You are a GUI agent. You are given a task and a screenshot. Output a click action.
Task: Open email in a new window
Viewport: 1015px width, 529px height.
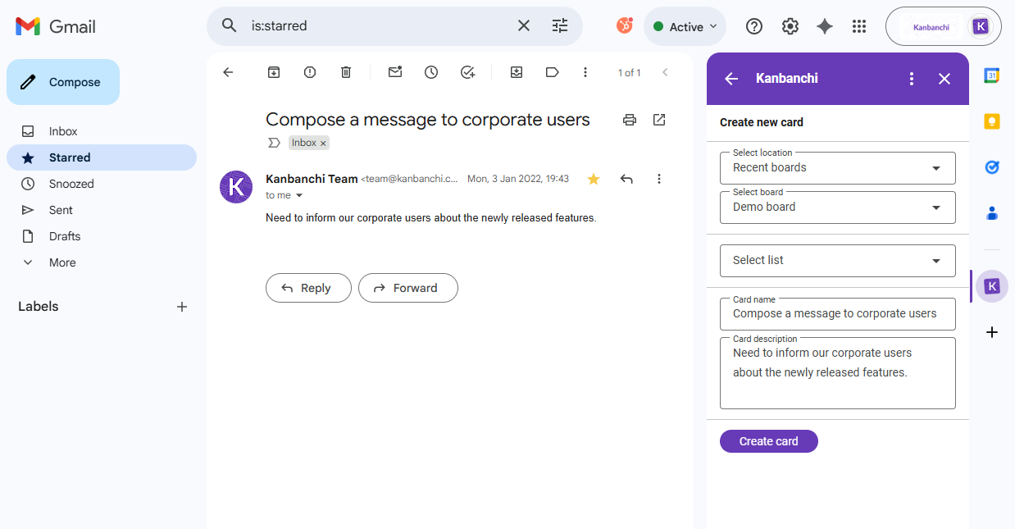click(658, 120)
